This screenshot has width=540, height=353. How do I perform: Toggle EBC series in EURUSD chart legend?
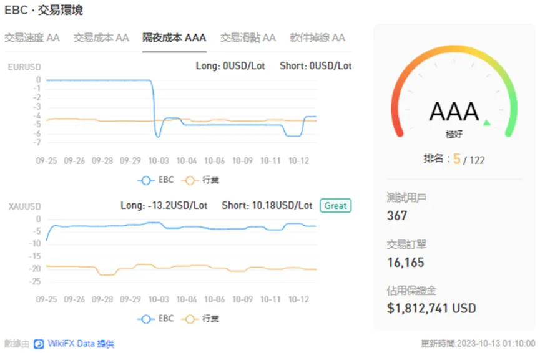[x=155, y=180]
